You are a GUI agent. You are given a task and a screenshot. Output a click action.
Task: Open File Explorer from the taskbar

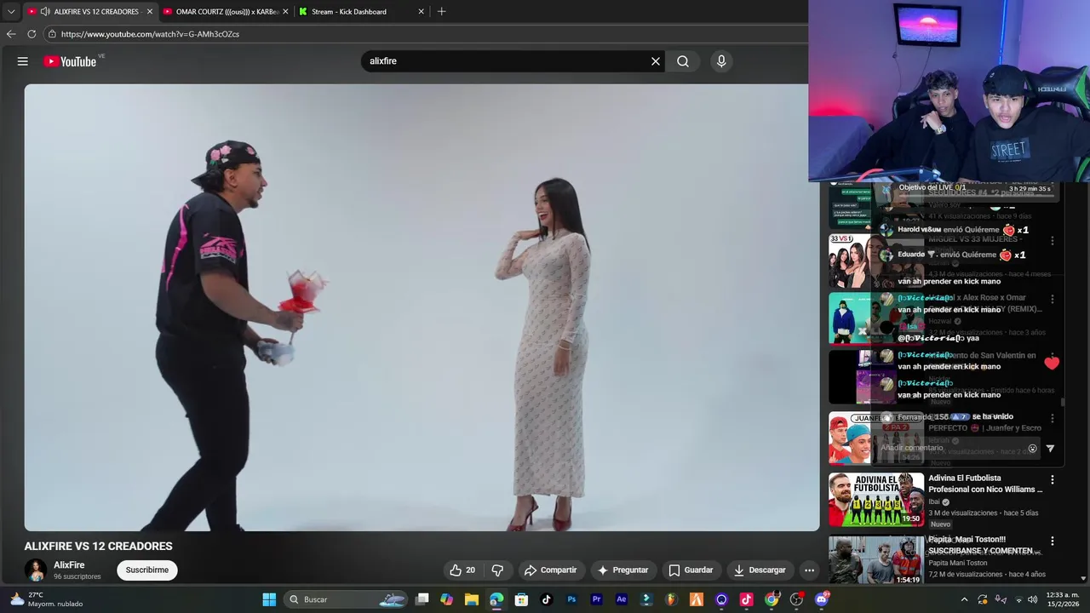(472, 599)
